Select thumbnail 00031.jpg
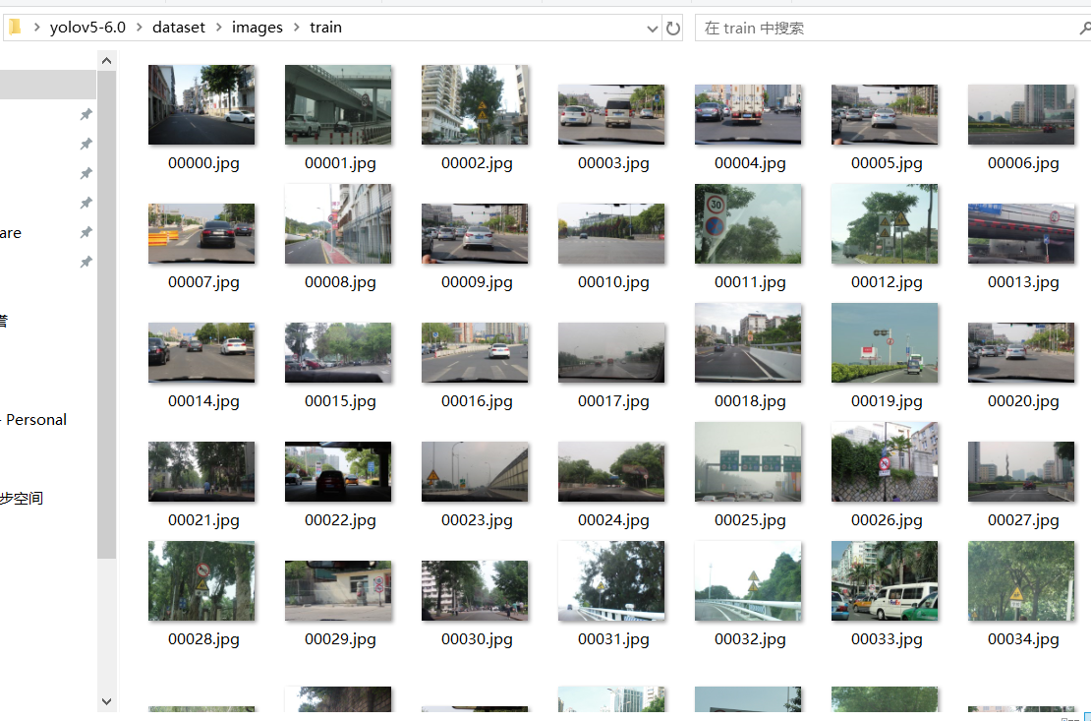 tap(611, 581)
